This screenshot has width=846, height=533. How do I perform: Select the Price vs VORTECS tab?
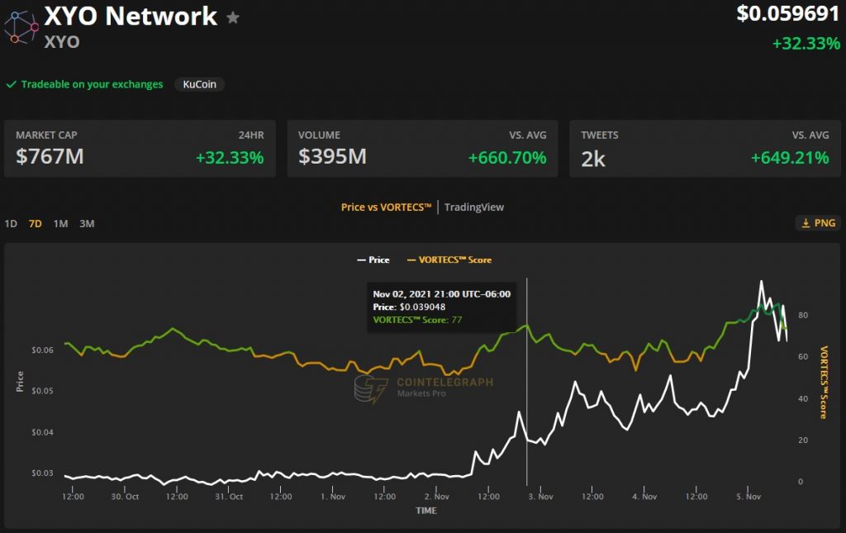[387, 207]
